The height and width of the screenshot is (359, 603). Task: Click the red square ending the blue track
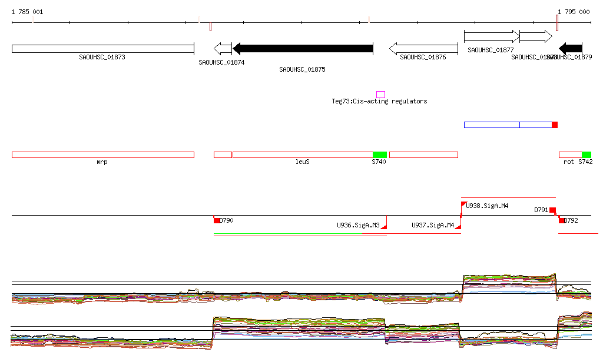555,125
